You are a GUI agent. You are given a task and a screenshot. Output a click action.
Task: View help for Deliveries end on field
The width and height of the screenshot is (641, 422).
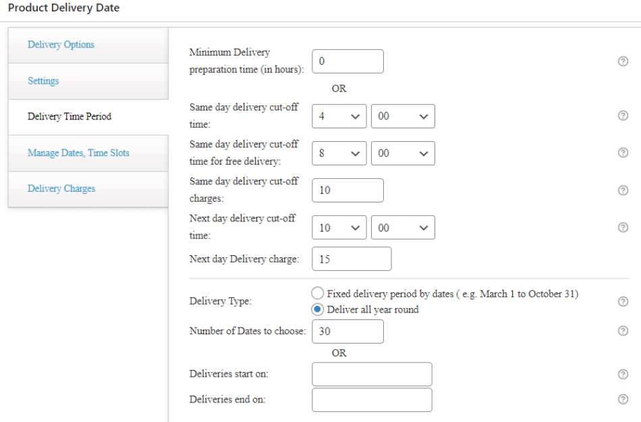click(x=622, y=399)
